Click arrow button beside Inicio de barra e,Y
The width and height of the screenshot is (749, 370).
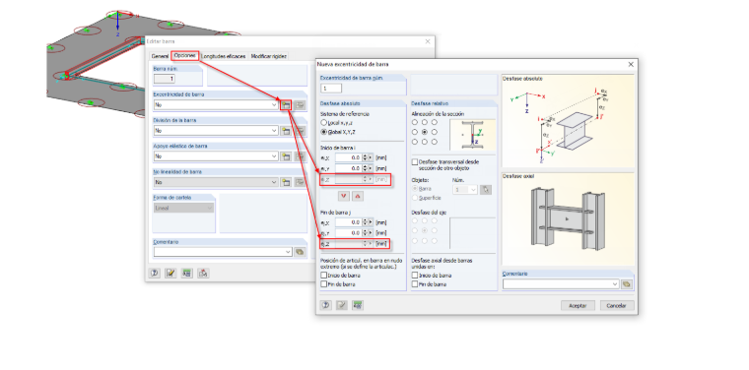(371, 168)
